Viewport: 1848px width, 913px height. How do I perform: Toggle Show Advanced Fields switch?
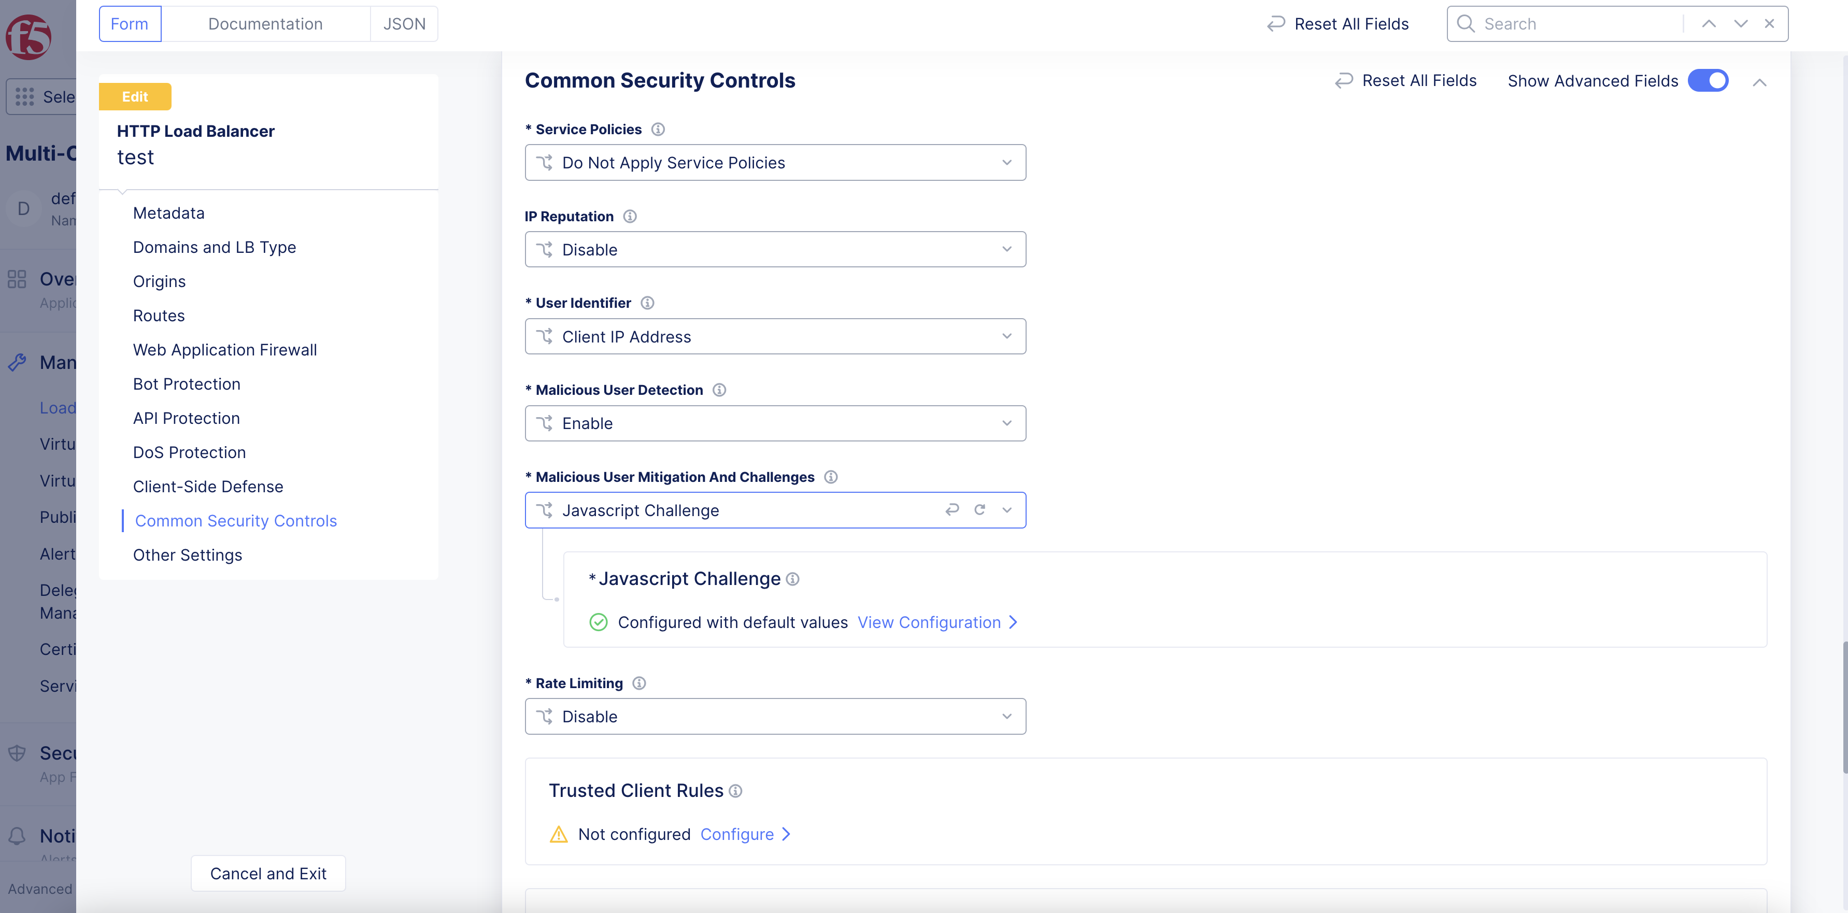(1708, 80)
